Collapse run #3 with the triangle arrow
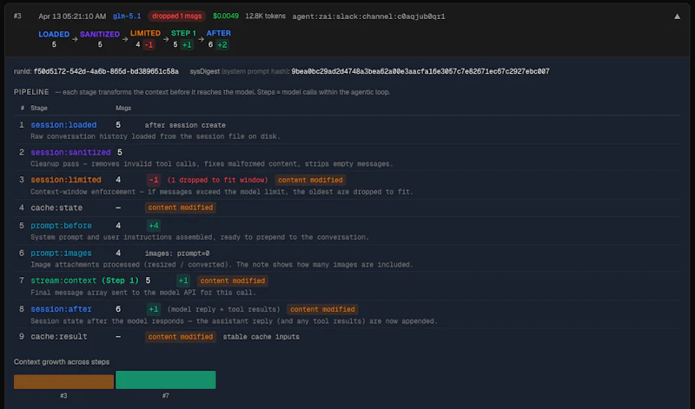The image size is (695, 409). coord(677,16)
